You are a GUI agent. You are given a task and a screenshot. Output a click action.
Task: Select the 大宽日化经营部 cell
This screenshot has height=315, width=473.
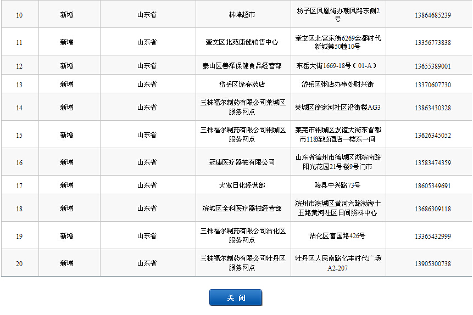tap(242, 185)
